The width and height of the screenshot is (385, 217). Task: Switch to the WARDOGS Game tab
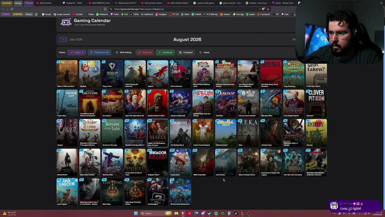pos(100,3)
